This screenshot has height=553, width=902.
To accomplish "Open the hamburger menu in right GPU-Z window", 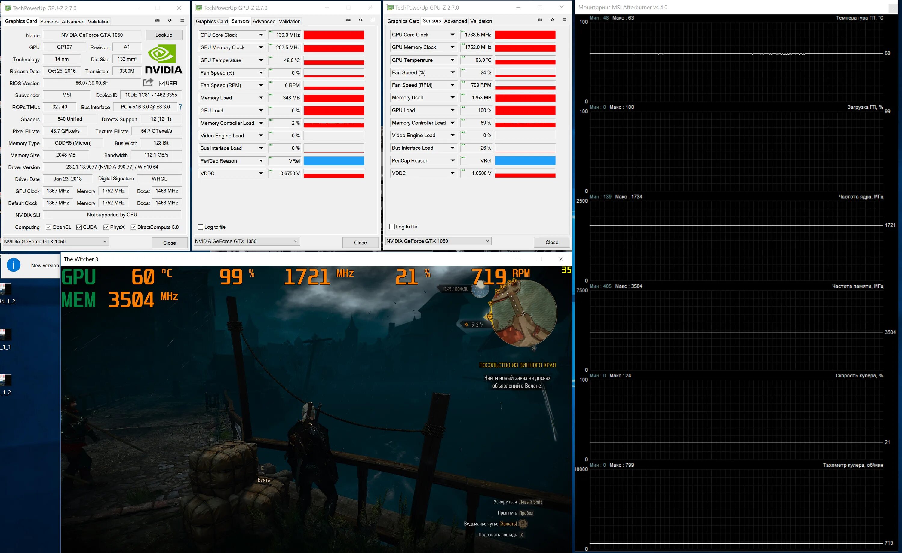I will (x=565, y=20).
